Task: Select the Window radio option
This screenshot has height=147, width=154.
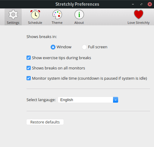Action: pyautogui.click(x=53, y=47)
